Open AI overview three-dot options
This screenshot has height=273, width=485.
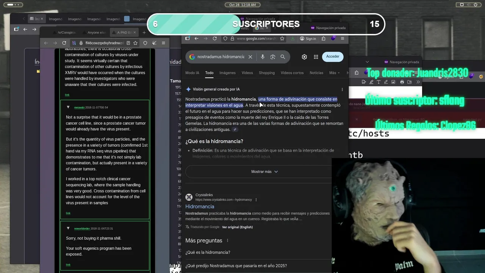pyautogui.click(x=342, y=89)
